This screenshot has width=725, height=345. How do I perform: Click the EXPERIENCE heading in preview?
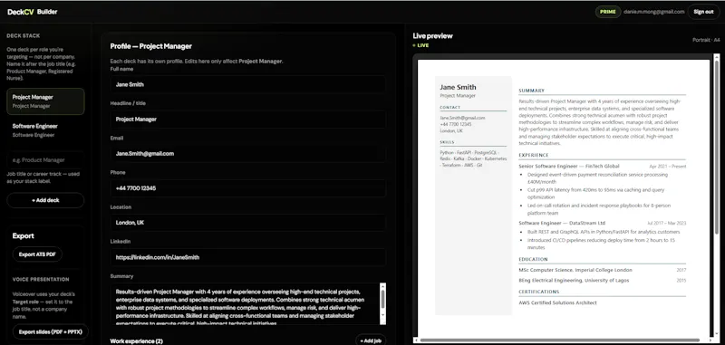tap(534, 155)
